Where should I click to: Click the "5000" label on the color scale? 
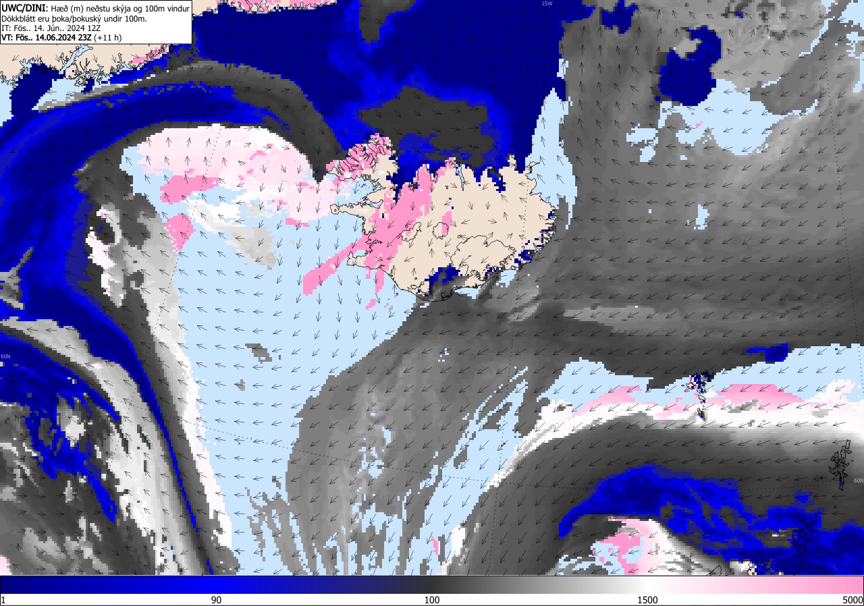[852, 600]
